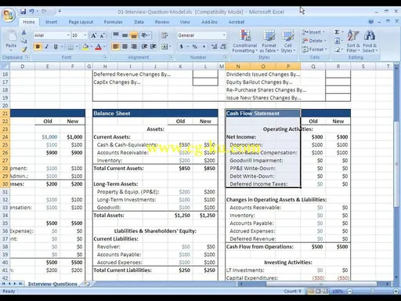The height and width of the screenshot is (301, 401).
Task: Click the AutoSum sigma icon
Action: [x=337, y=32]
